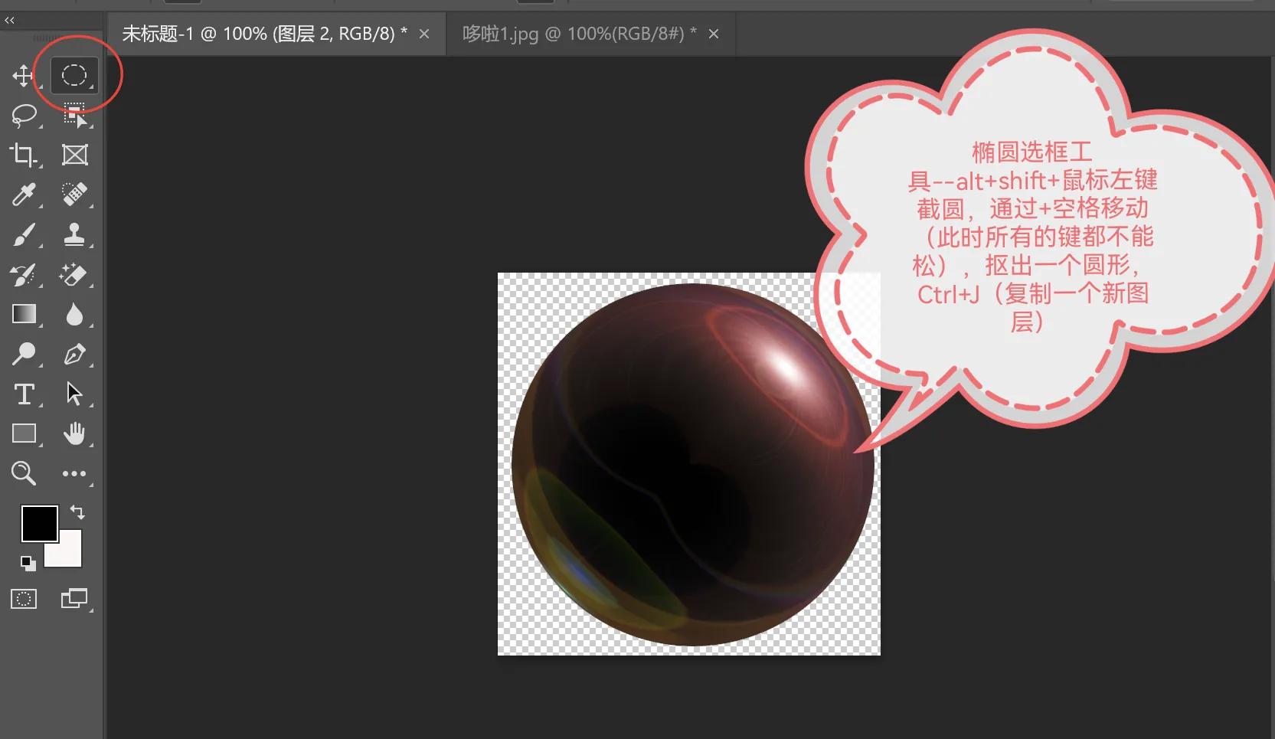Select the Lasso tool
Viewport: 1275px width, 739px height.
(23, 116)
